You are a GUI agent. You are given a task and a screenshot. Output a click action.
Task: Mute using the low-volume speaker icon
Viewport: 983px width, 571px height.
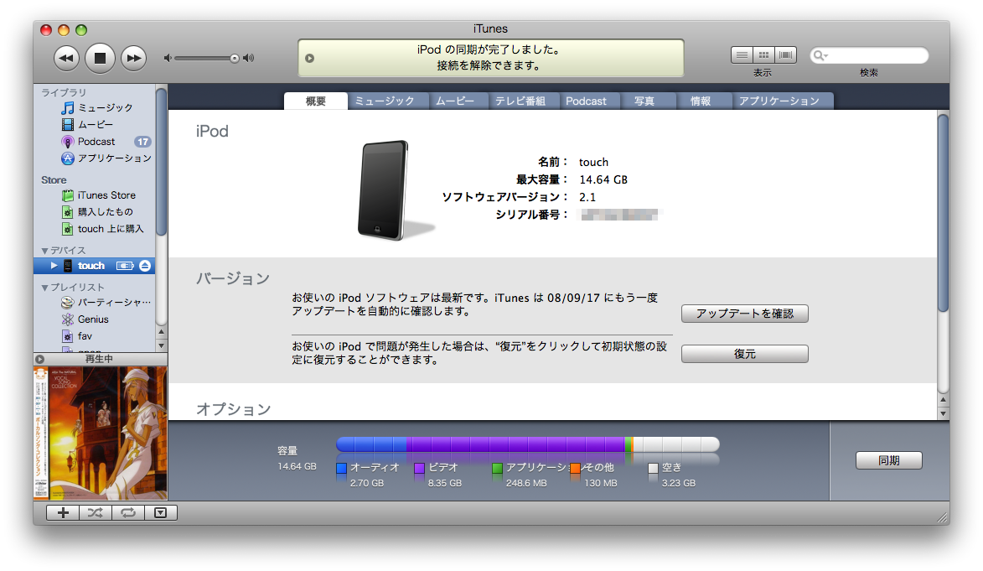(x=168, y=59)
